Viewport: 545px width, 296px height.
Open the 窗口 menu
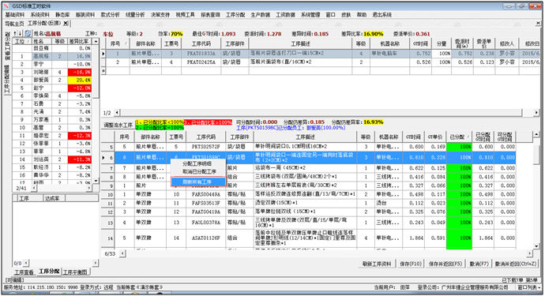[330, 14]
